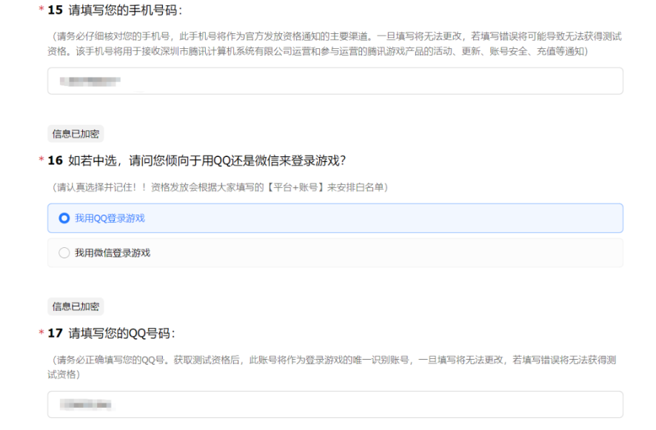Click the phone number verification hint paragraph
This screenshot has height=430, width=656.
tap(335, 44)
